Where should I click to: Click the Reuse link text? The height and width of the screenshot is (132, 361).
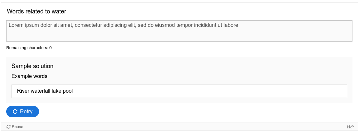tap(17, 127)
